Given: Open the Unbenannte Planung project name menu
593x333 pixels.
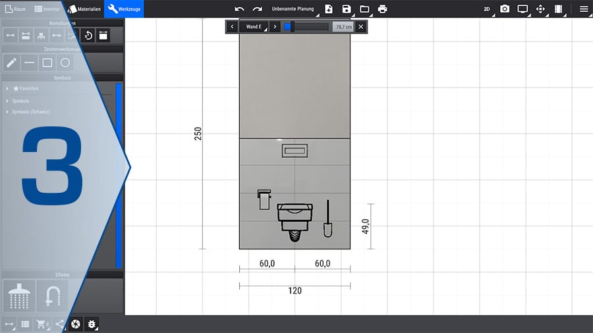Looking at the screenshot, I should [293, 9].
